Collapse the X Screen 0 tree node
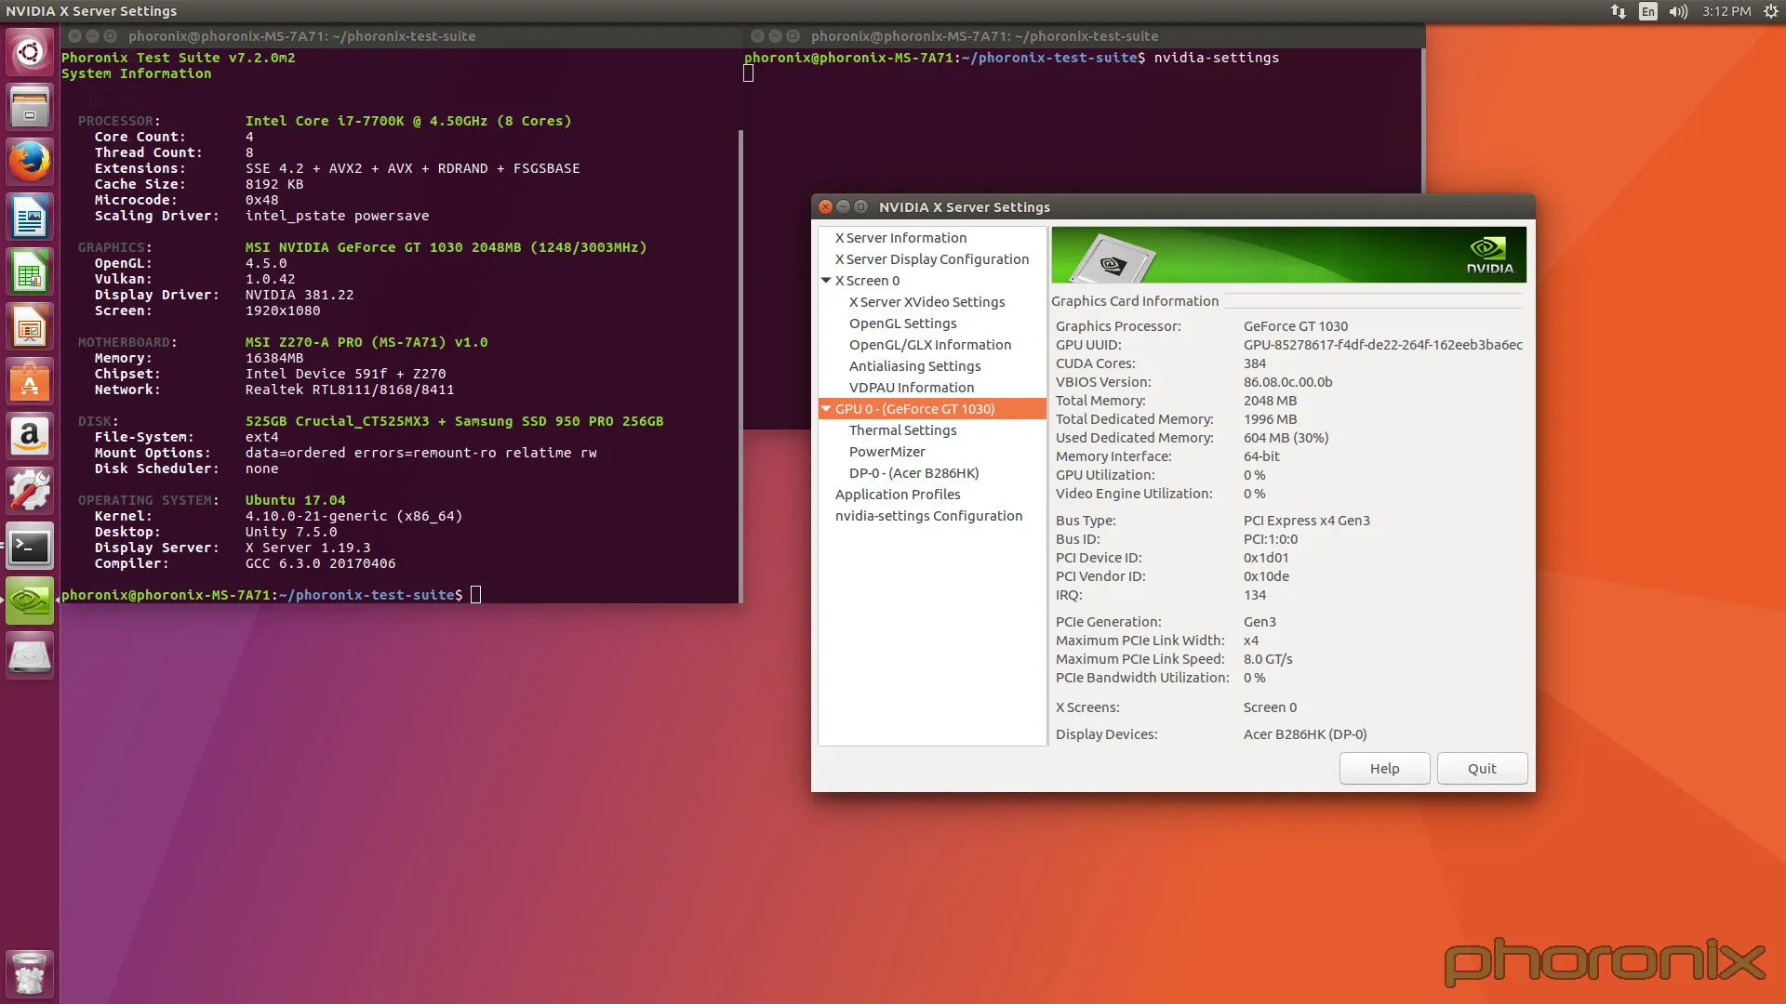Image resolution: width=1786 pixels, height=1004 pixels. point(826,280)
